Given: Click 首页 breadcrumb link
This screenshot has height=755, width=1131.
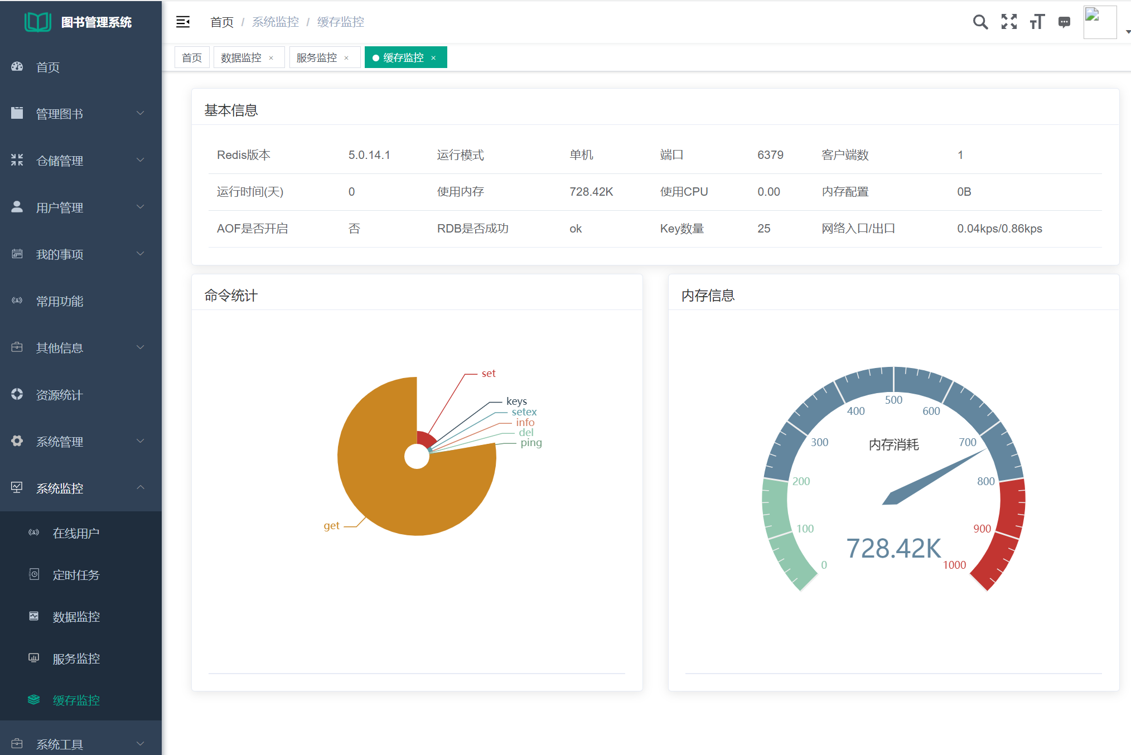Looking at the screenshot, I should click(x=222, y=22).
